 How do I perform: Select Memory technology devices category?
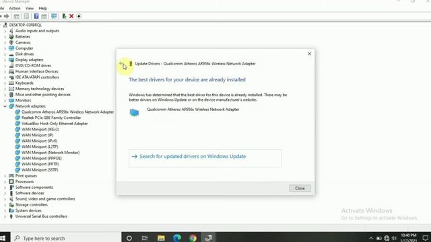[x=40, y=89]
